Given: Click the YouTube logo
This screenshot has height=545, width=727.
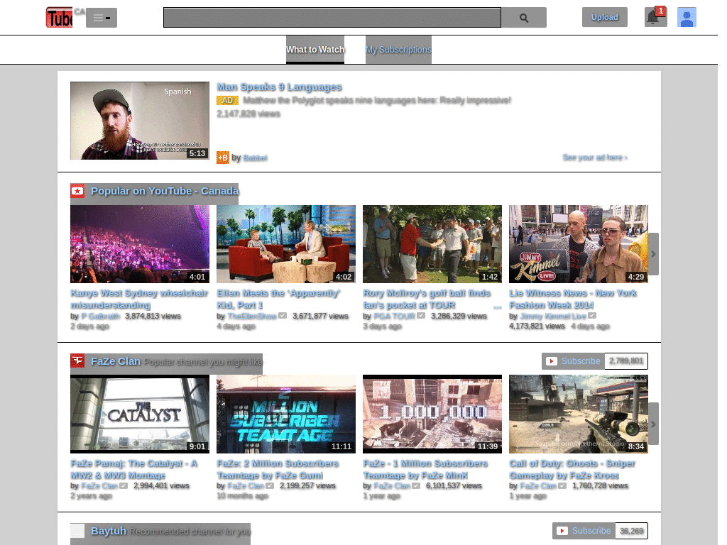Looking at the screenshot, I should click(60, 18).
